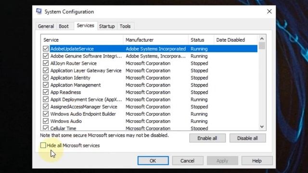
Task: Toggle AssignedAccessManager Service checkbox
Action: [46, 107]
